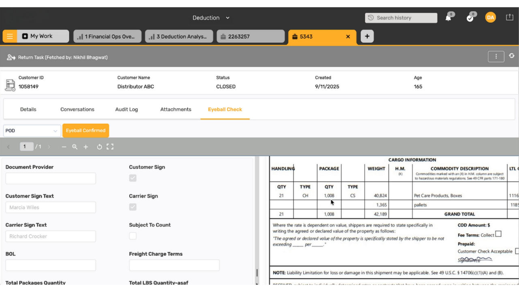Enable the Subject To Count checkbox
This screenshot has width=519, height=292.
point(133,236)
